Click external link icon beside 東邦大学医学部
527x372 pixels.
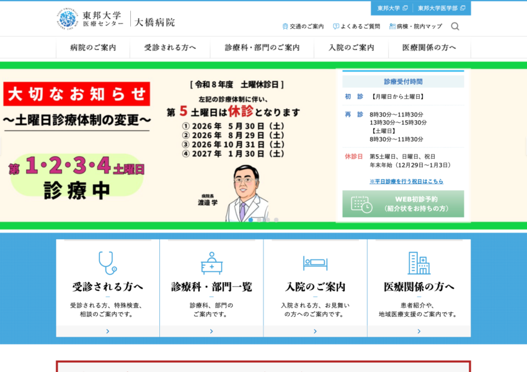click(x=463, y=8)
